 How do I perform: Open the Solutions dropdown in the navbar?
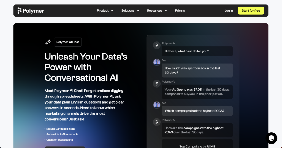pyautogui.click(x=130, y=11)
